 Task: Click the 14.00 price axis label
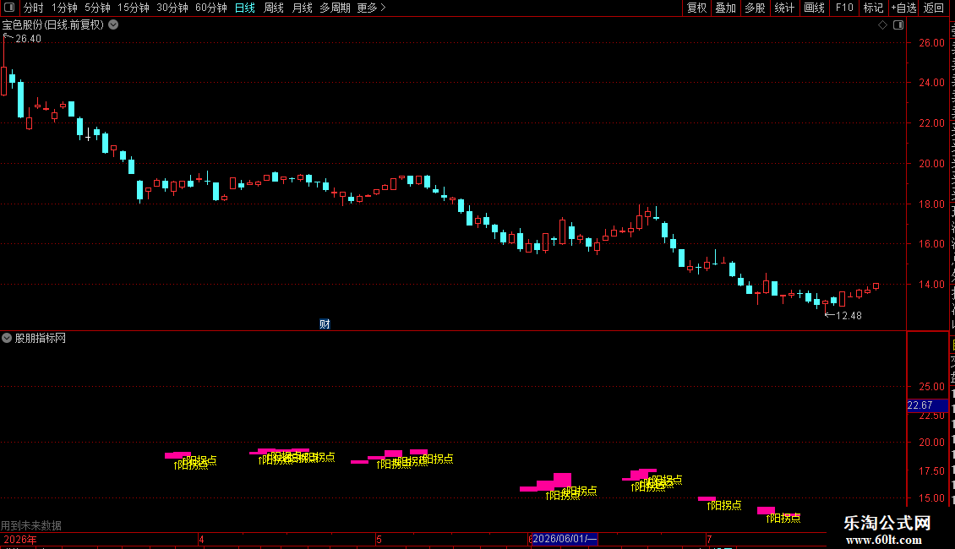pyautogui.click(x=932, y=285)
